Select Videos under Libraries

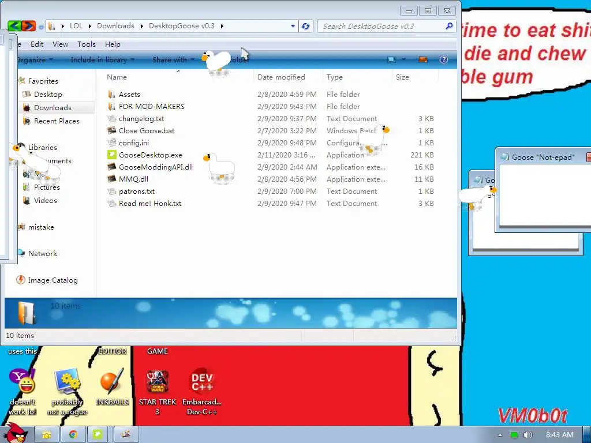click(45, 200)
